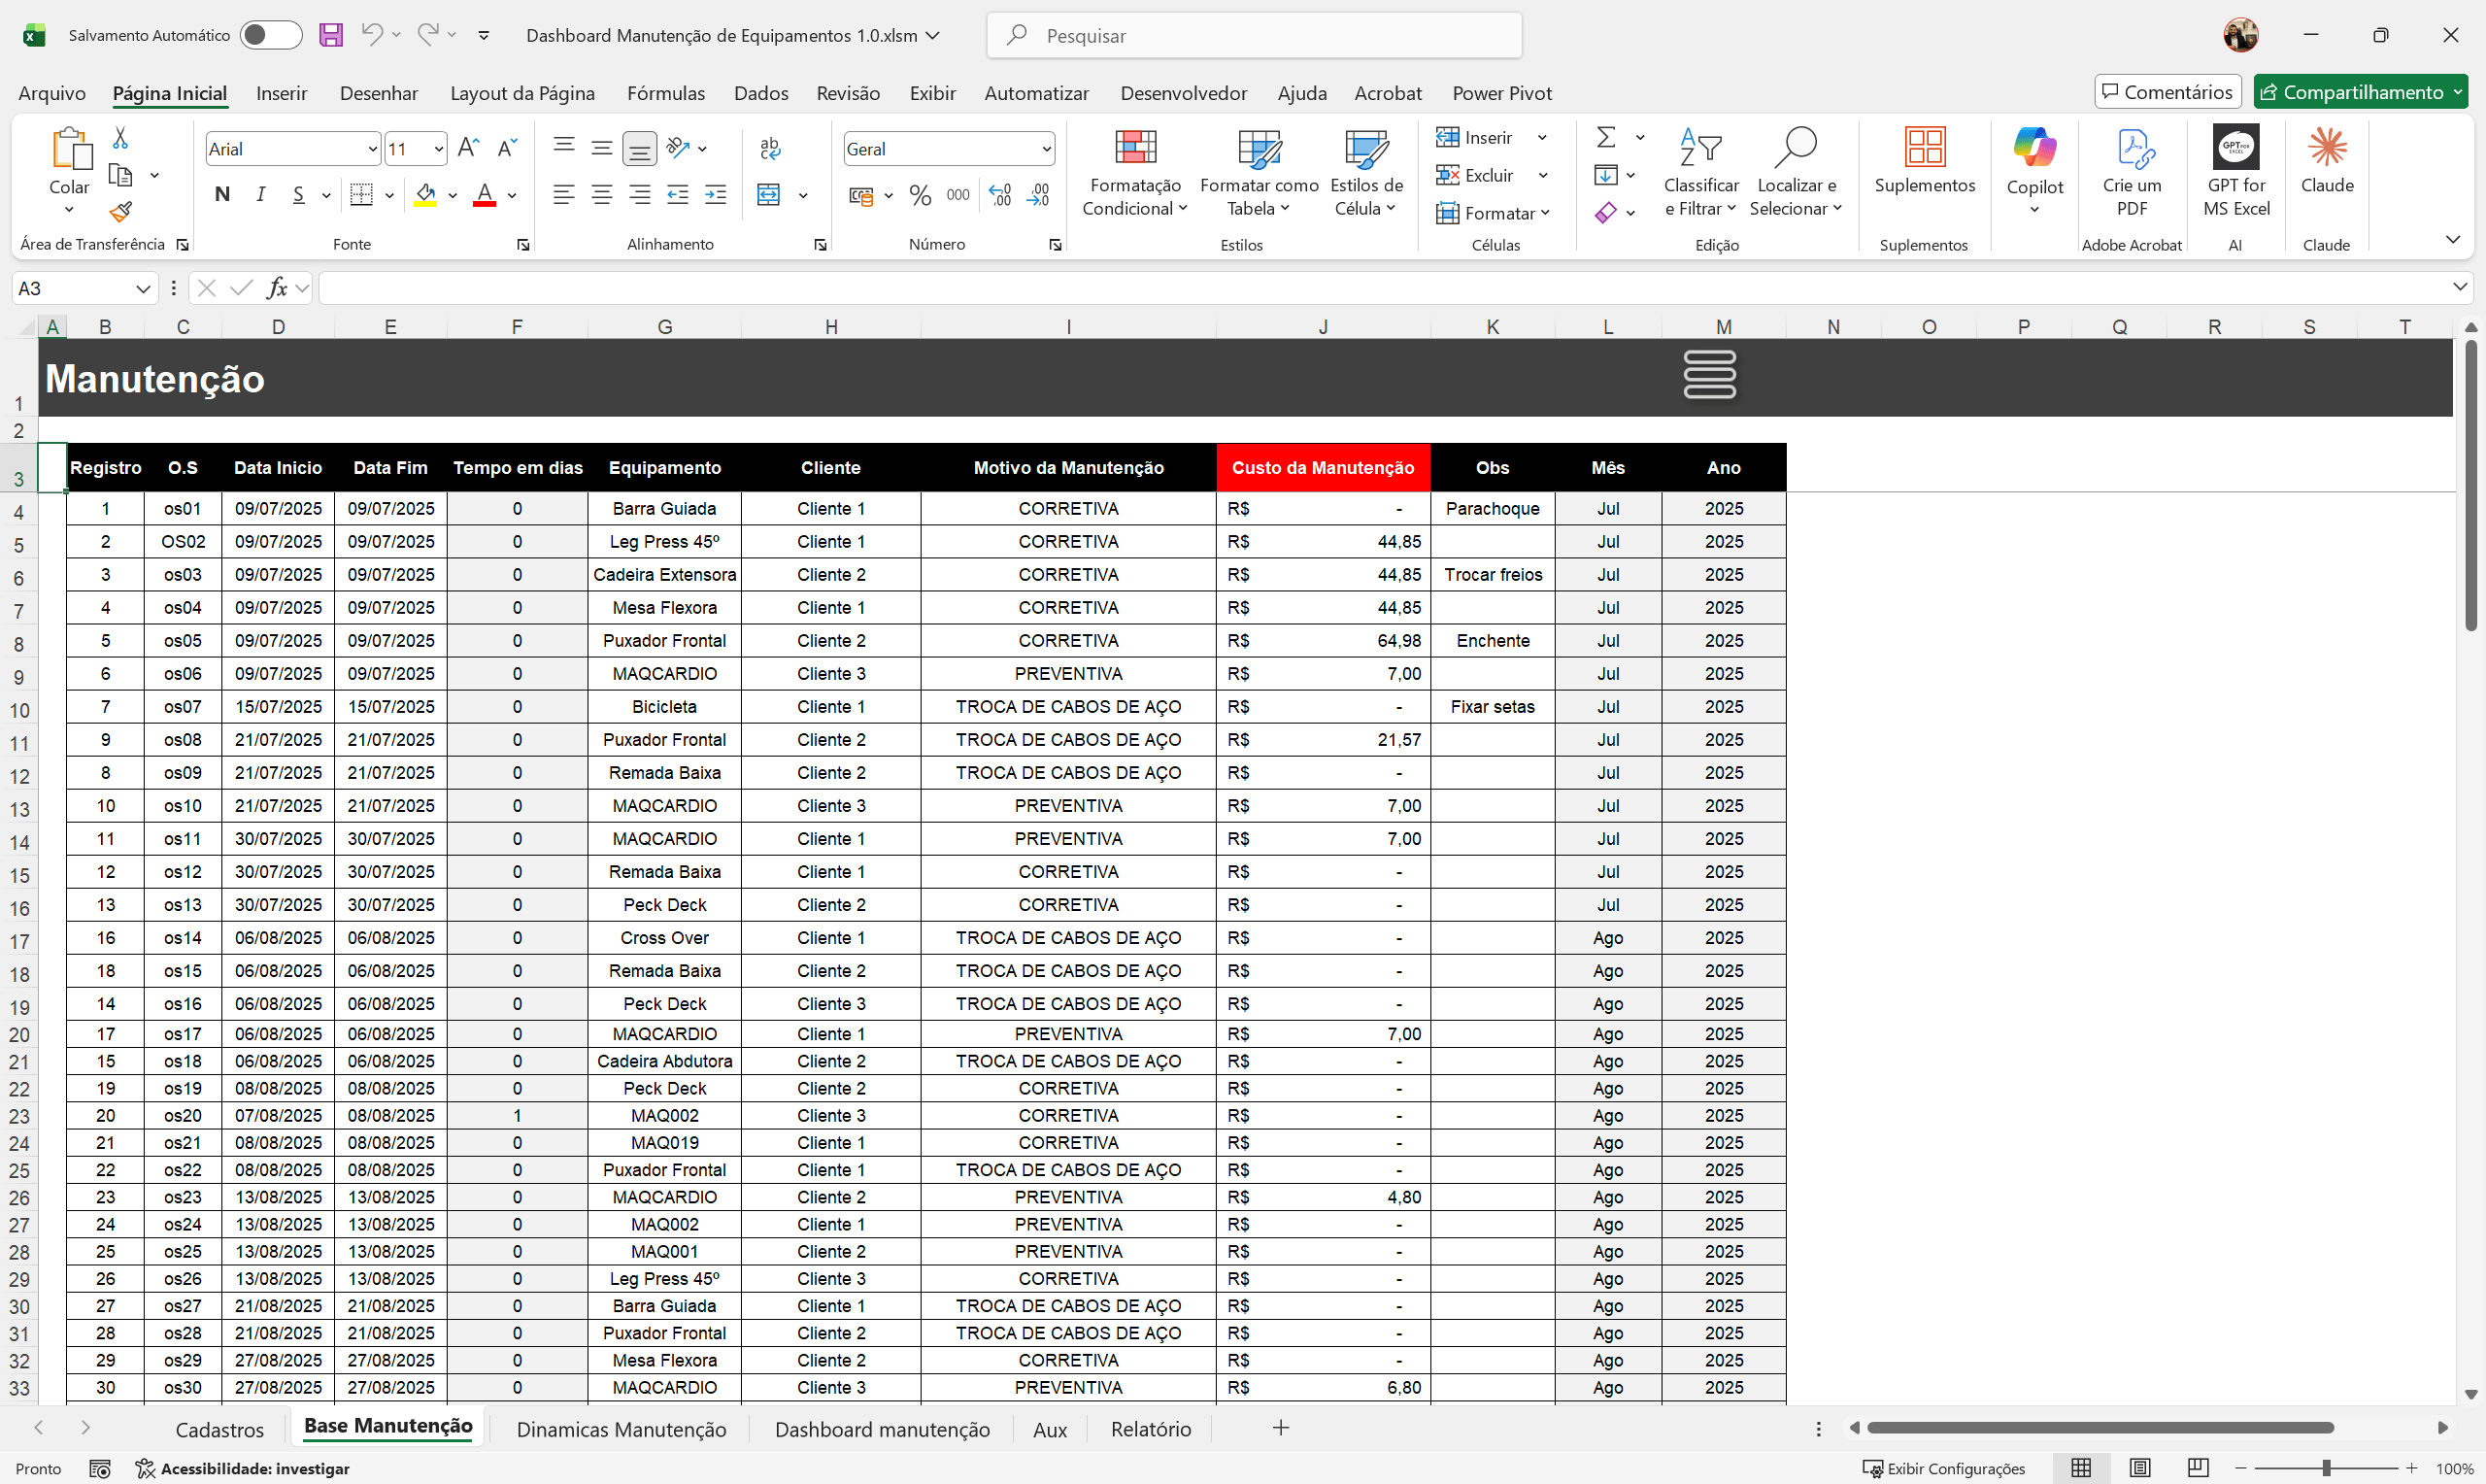Increase font size with the large A icon

(x=468, y=148)
